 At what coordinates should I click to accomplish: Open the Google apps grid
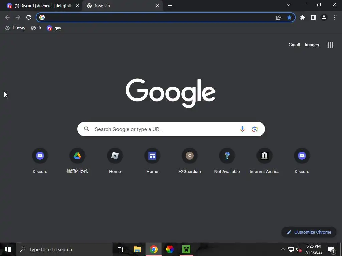click(331, 45)
